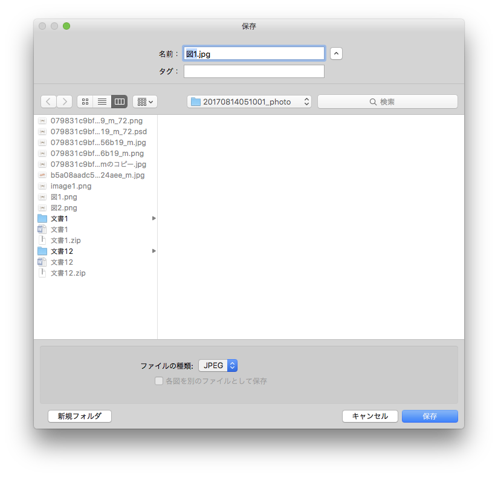Select the 図2.png file name
The width and height of the screenshot is (498, 477).
point(64,208)
